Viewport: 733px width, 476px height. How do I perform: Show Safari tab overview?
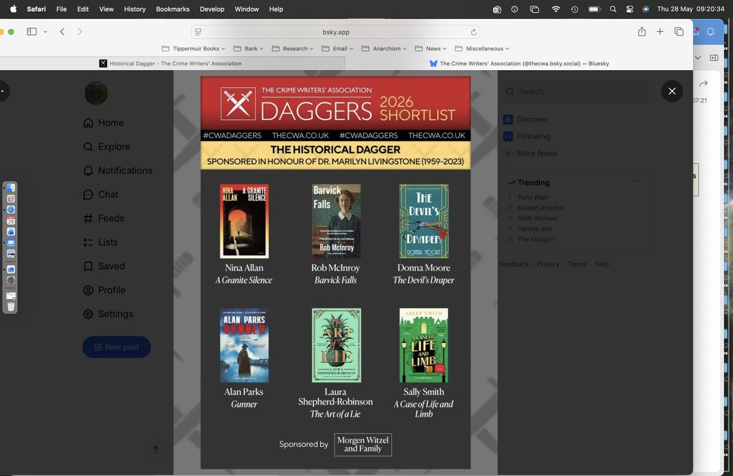click(679, 32)
